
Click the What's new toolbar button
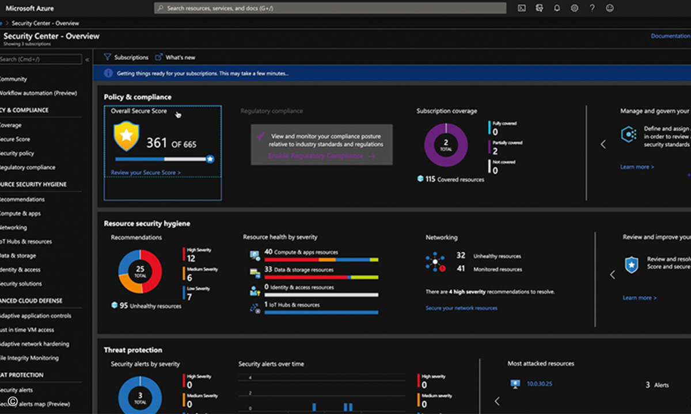(x=176, y=57)
